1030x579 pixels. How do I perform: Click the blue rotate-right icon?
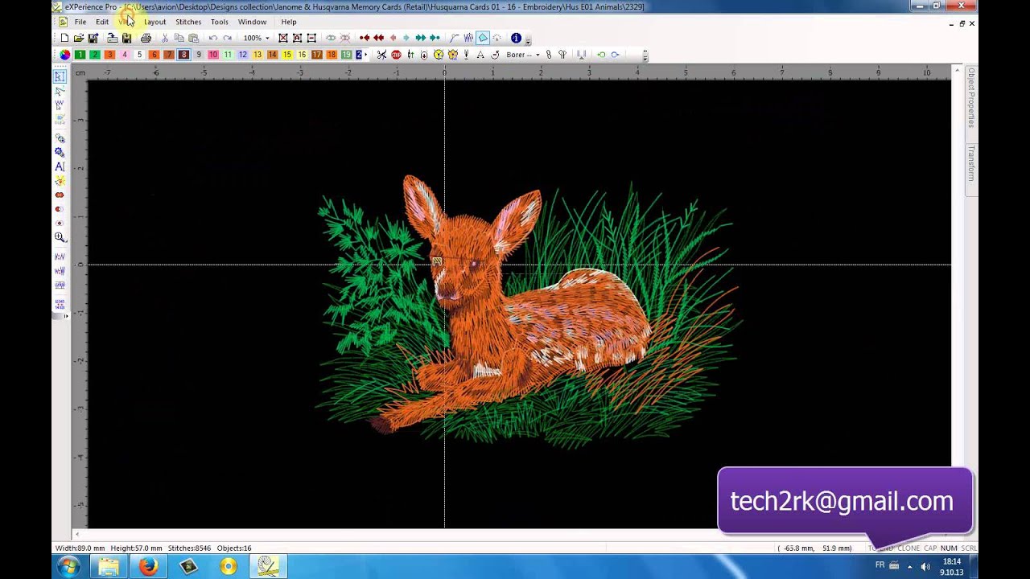point(615,55)
